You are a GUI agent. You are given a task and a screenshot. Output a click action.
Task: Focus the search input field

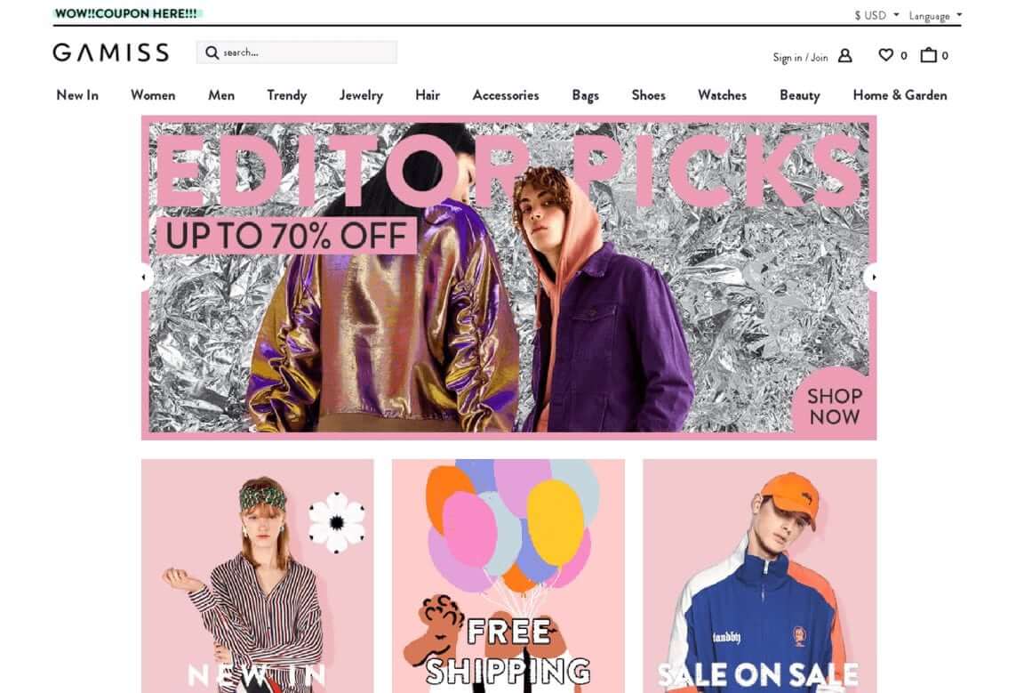(297, 52)
